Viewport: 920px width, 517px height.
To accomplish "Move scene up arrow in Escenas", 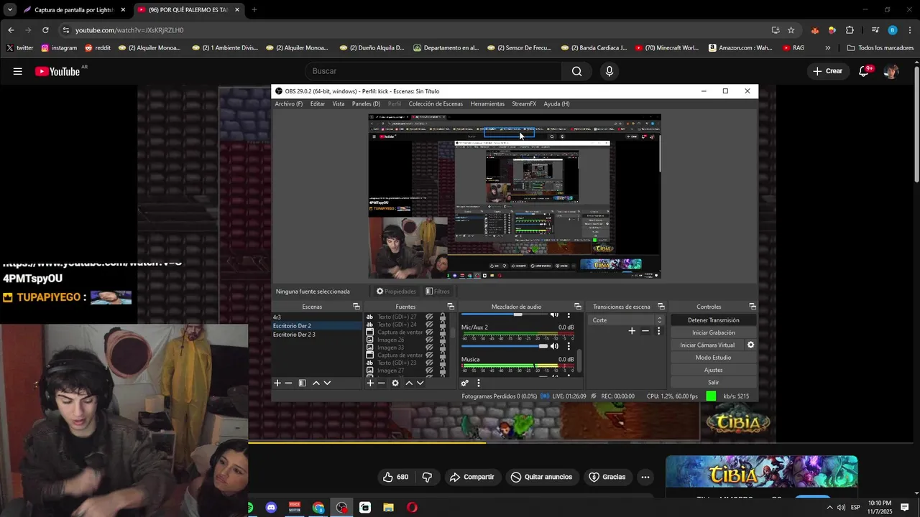I will [316, 383].
